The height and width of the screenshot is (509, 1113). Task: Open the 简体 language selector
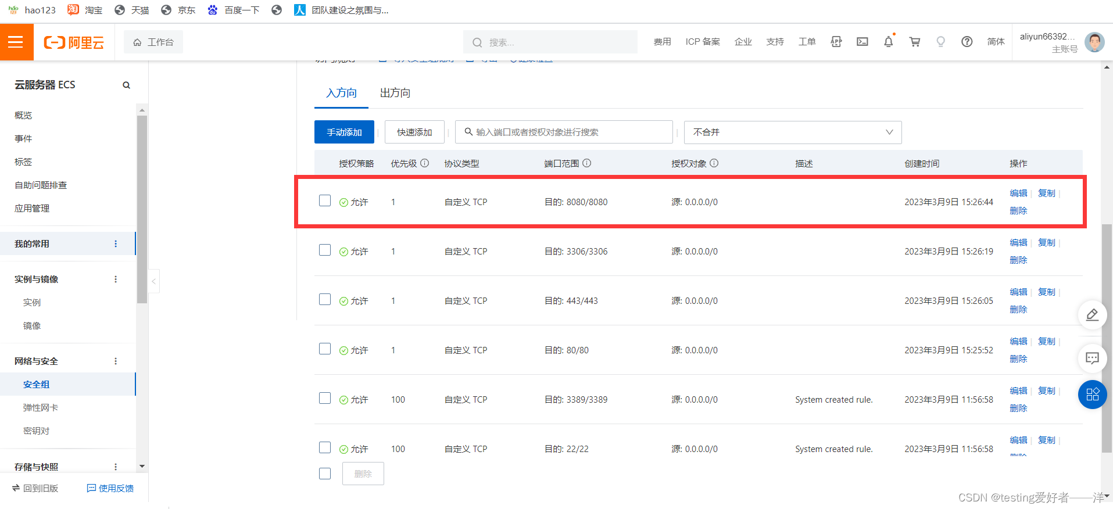point(996,42)
